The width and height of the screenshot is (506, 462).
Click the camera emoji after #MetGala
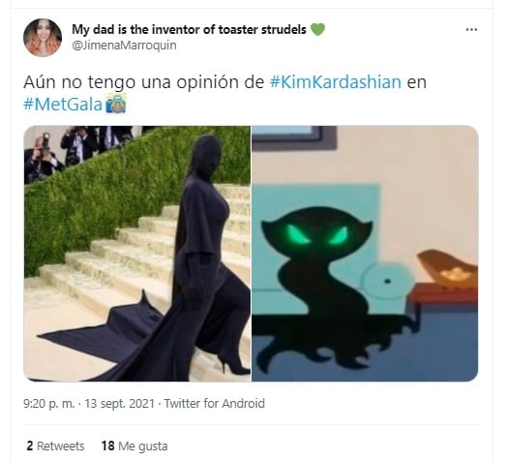[x=116, y=104]
